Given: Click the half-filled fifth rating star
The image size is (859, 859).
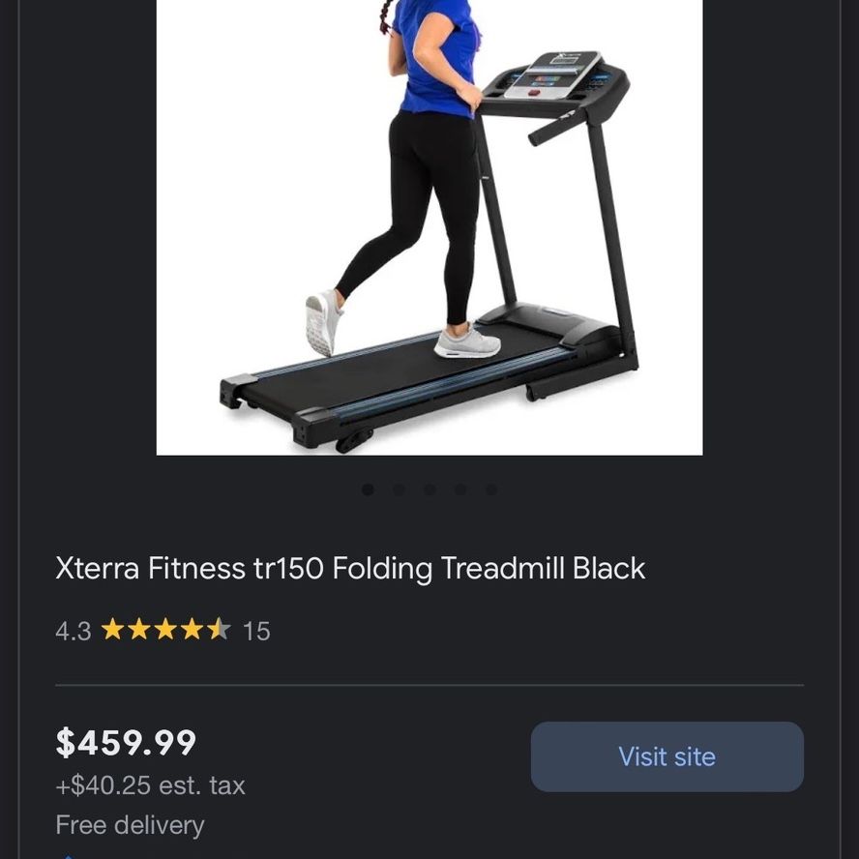Looking at the screenshot, I should click(220, 629).
